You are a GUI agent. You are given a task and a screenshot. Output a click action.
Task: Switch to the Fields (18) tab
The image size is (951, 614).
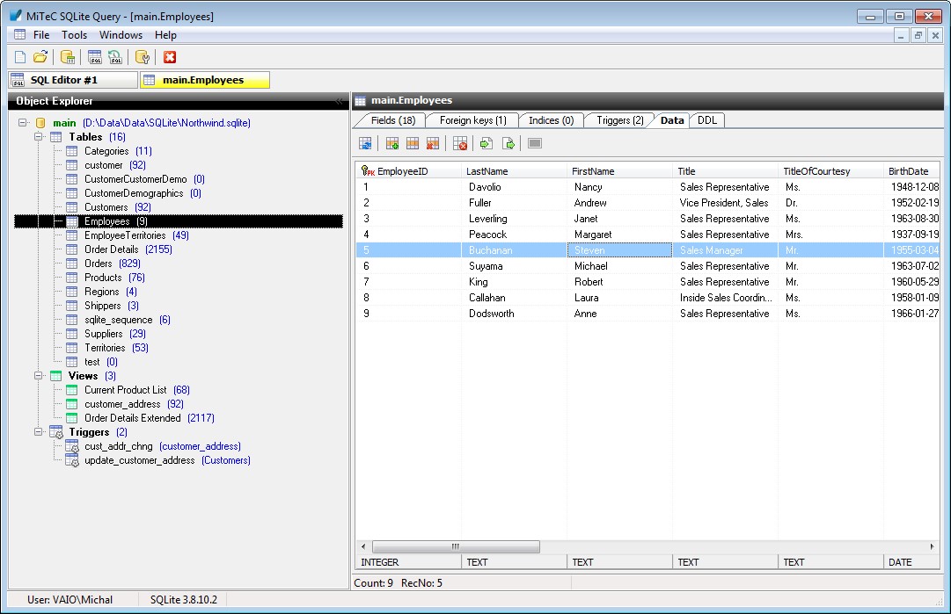tap(392, 120)
